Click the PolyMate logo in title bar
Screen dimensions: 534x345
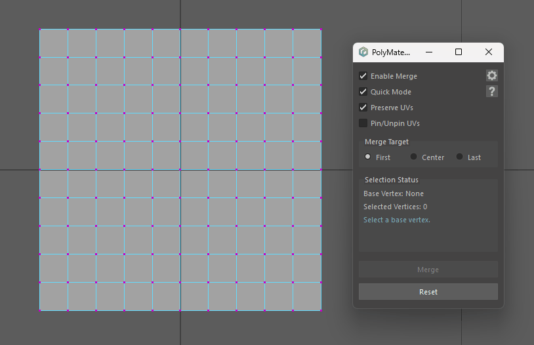(x=363, y=52)
